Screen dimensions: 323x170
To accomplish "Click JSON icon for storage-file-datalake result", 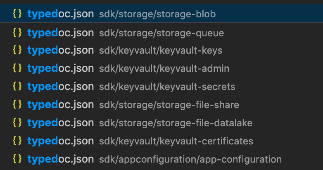I will pyautogui.click(x=17, y=123).
